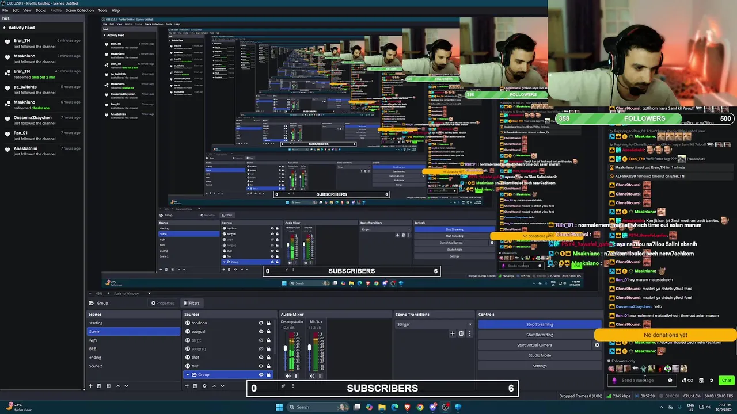Image resolution: width=737 pixels, height=414 pixels.
Task: Open channel points store icon in chat
Action: [x=701, y=380]
